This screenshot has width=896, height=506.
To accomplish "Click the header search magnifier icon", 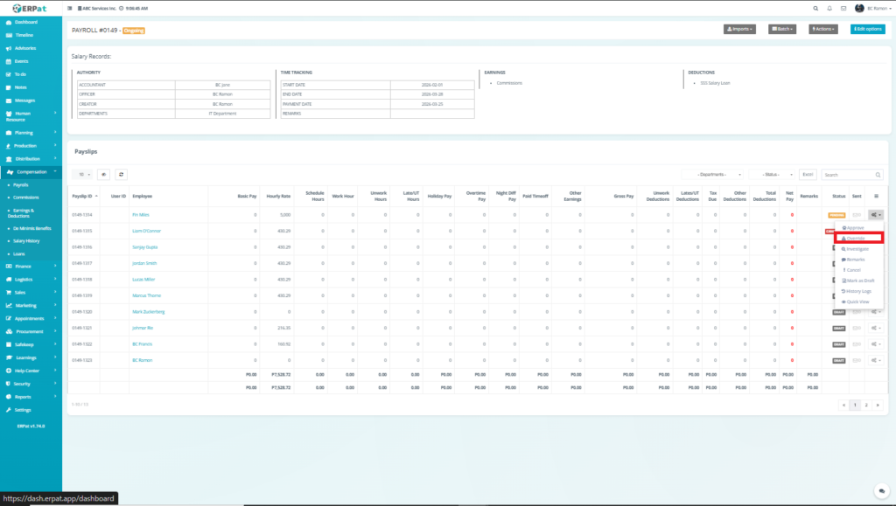I will click(x=815, y=8).
